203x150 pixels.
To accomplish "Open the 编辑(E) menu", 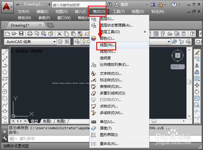I will click(x=42, y=12).
